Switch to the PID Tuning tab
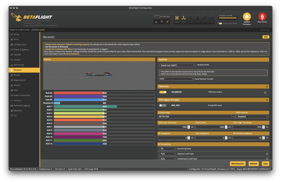281x182 pixels. (24, 65)
